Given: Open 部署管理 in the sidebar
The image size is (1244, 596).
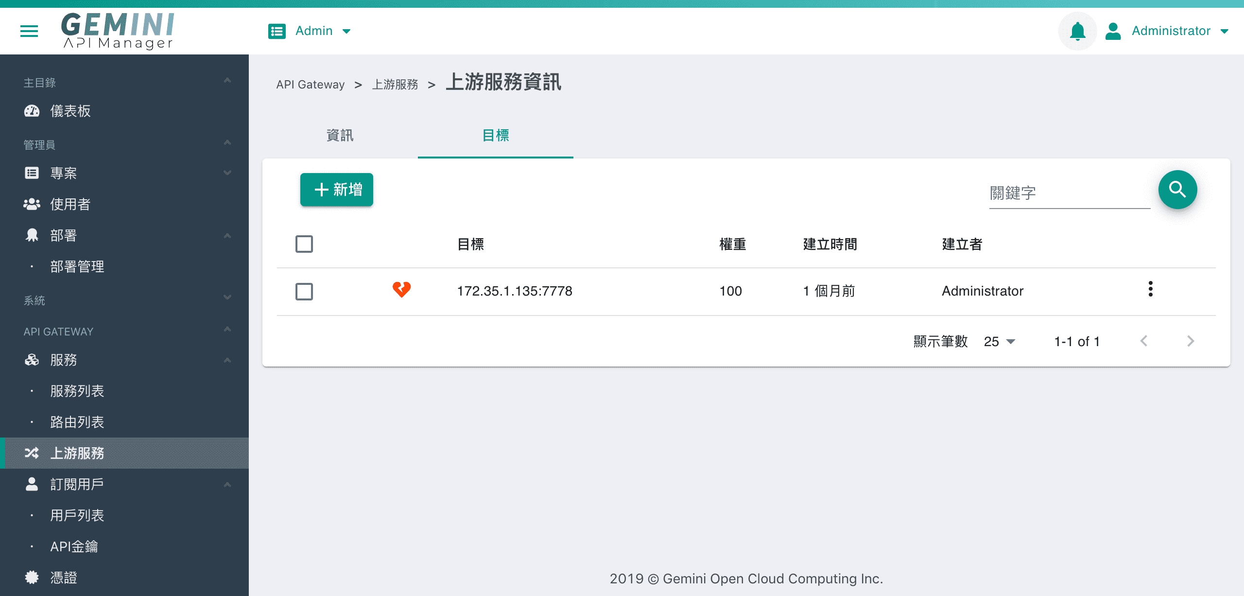Looking at the screenshot, I should click(x=77, y=266).
